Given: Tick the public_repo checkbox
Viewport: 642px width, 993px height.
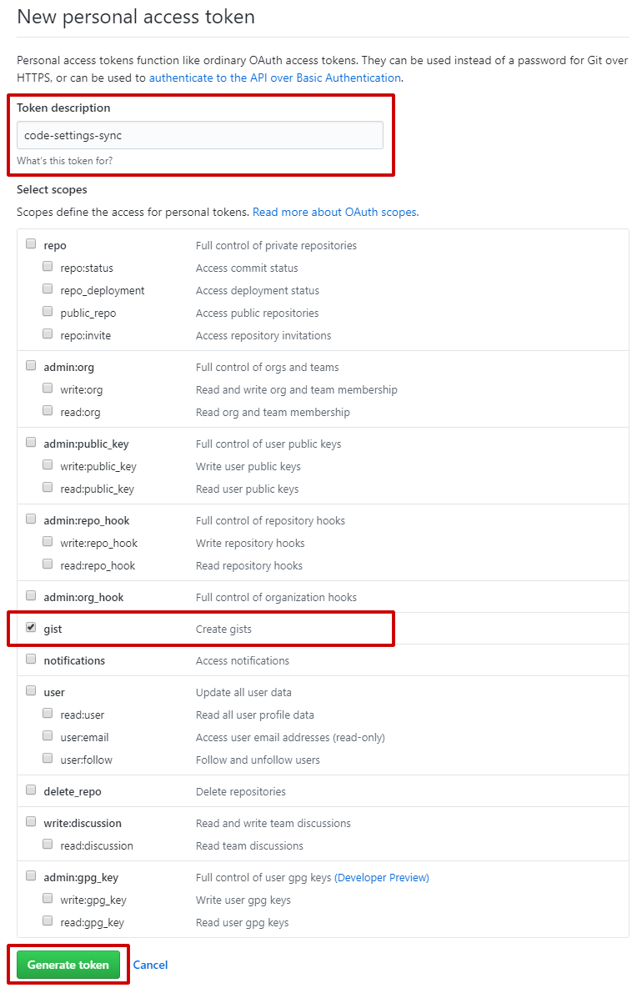Looking at the screenshot, I should 48,312.
